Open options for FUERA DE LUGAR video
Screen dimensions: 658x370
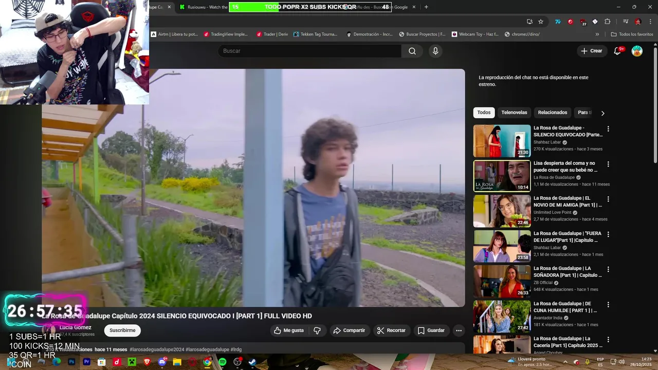pyautogui.click(x=608, y=234)
